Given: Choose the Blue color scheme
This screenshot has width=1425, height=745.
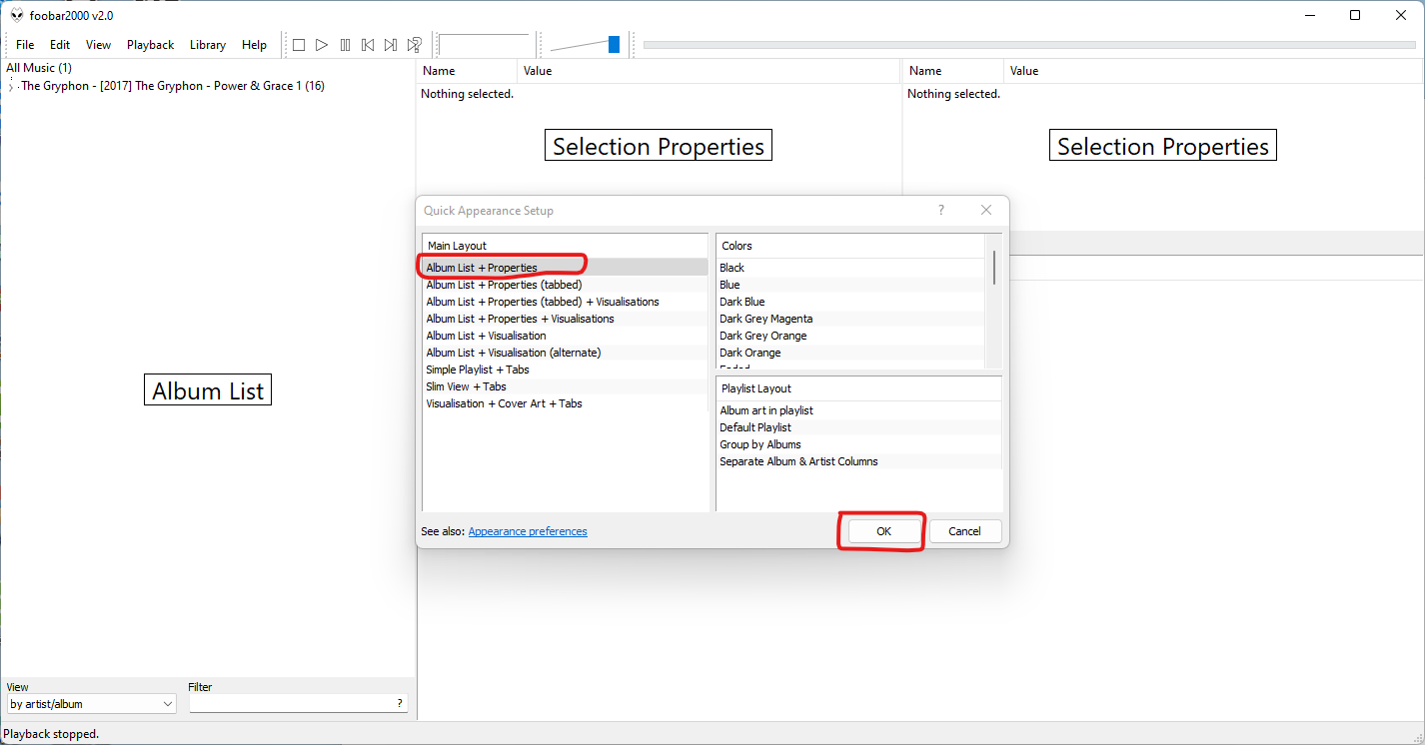Looking at the screenshot, I should pos(850,285).
